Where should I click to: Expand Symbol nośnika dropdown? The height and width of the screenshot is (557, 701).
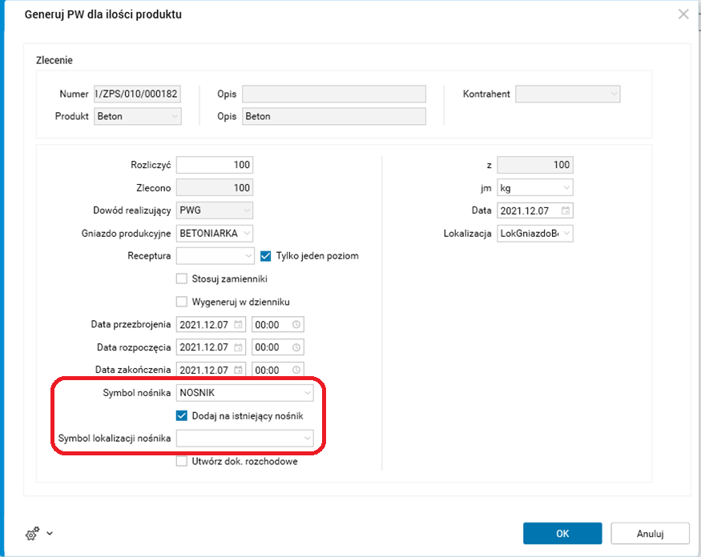(x=308, y=393)
